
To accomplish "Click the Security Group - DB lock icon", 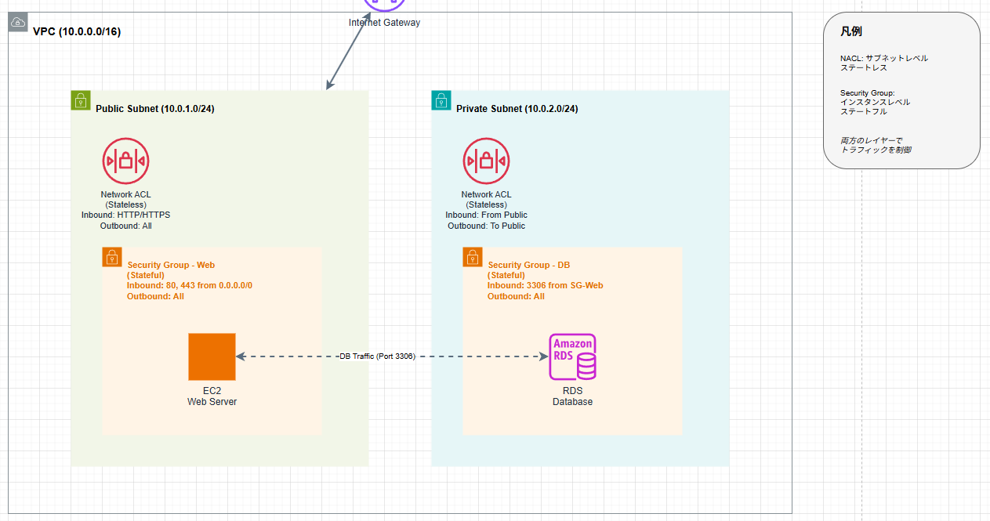I will [473, 257].
